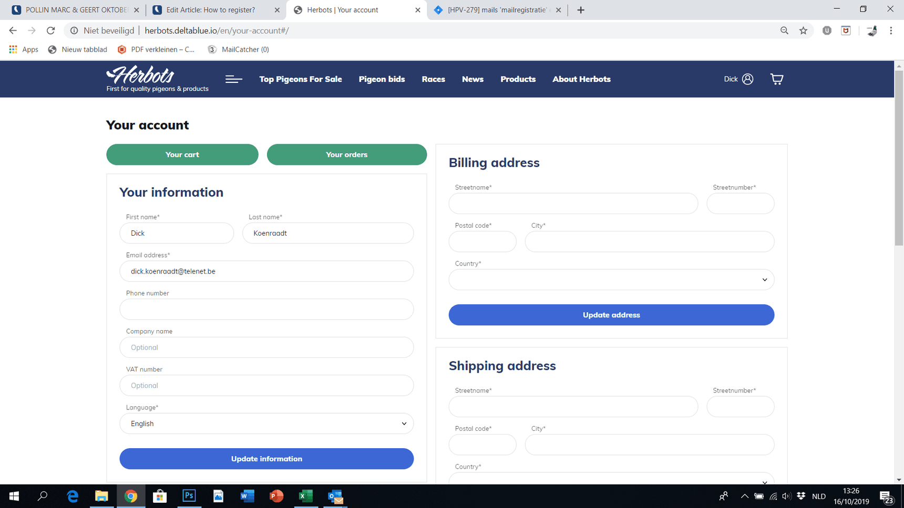The image size is (904, 508).
Task: Reload the page in browser
Action: 51,30
